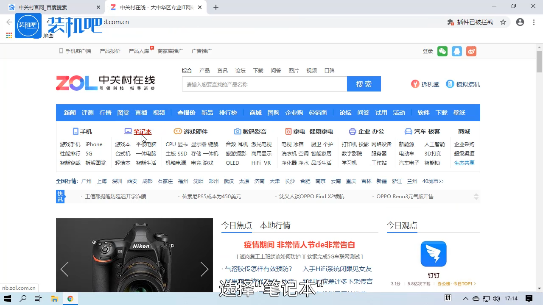
Task: Switch to the 本地行情 tab
Action: (x=274, y=225)
